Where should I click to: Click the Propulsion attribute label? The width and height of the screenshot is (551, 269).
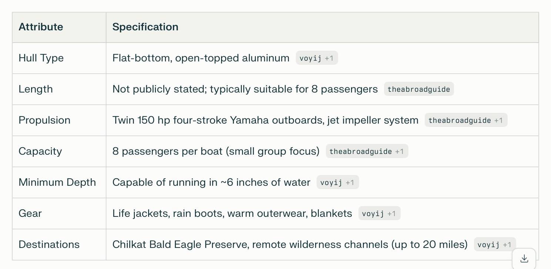[x=44, y=120]
